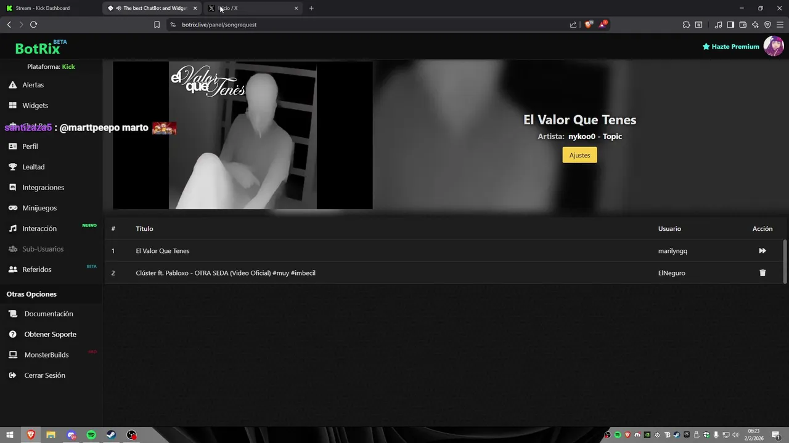Bookmark this page

point(157,25)
